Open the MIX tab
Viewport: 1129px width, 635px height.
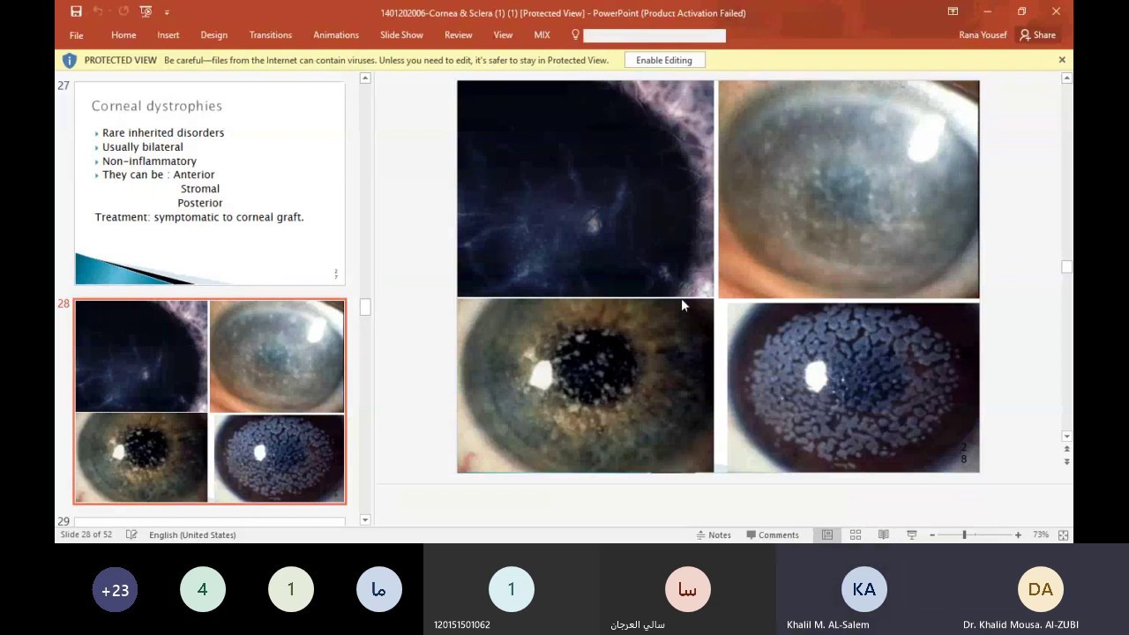(542, 35)
